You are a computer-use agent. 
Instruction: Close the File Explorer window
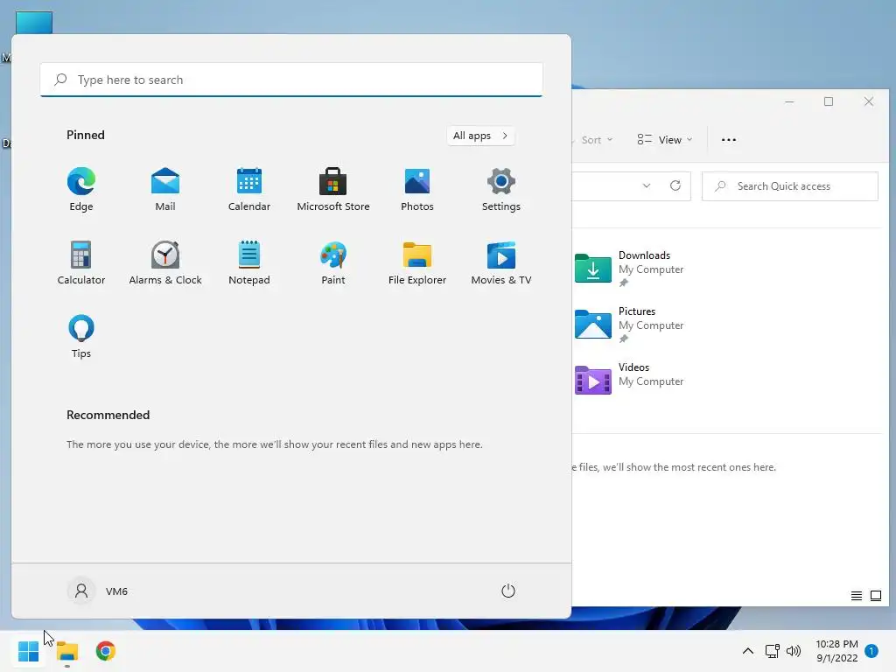[x=869, y=101]
